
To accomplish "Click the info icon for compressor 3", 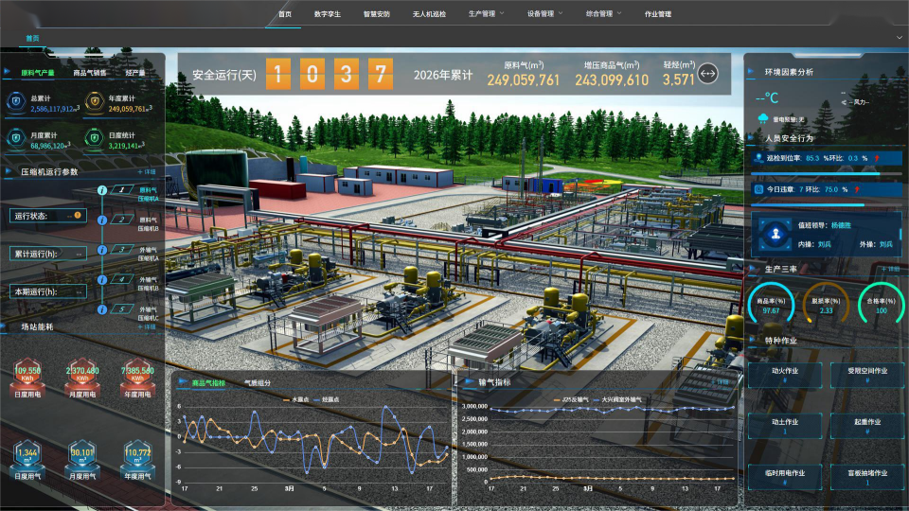I will coord(101,251).
